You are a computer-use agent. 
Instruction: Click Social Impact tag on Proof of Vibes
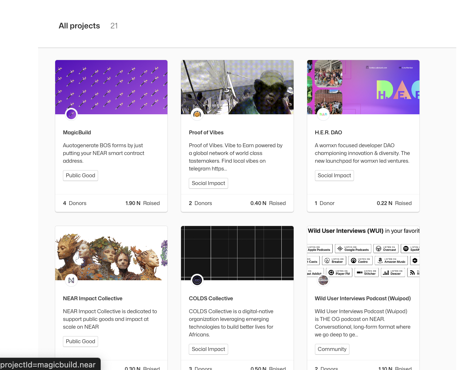click(208, 183)
